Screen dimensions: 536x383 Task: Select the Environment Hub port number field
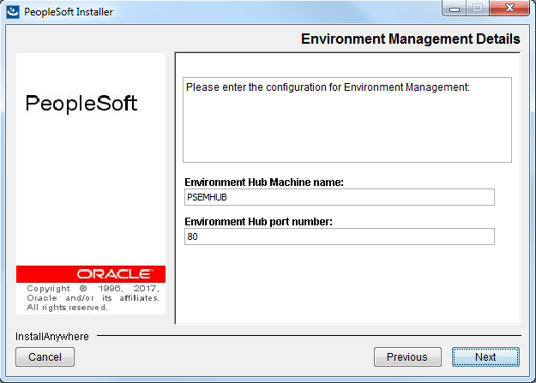(x=339, y=236)
